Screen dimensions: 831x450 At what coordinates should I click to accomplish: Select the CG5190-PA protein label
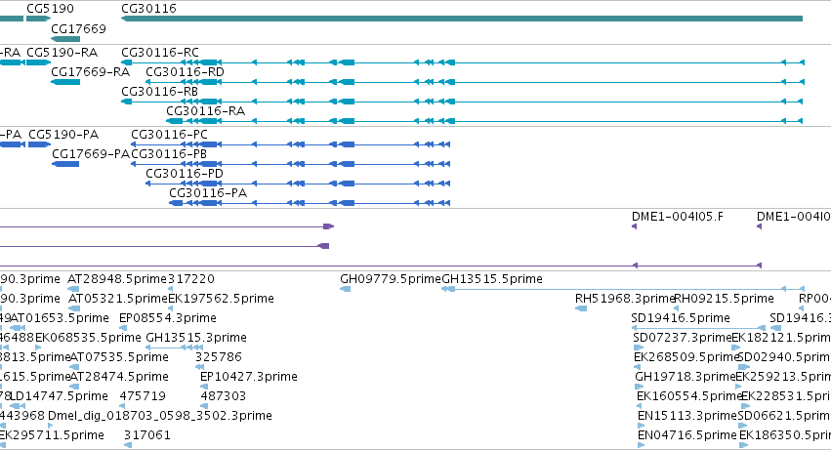pyautogui.click(x=63, y=135)
